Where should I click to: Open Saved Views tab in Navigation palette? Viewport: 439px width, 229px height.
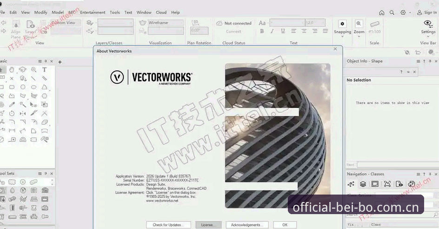click(399, 184)
